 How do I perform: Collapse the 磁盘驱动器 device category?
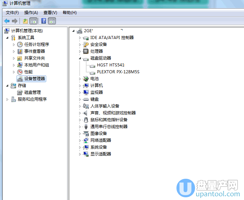click(x=80, y=59)
